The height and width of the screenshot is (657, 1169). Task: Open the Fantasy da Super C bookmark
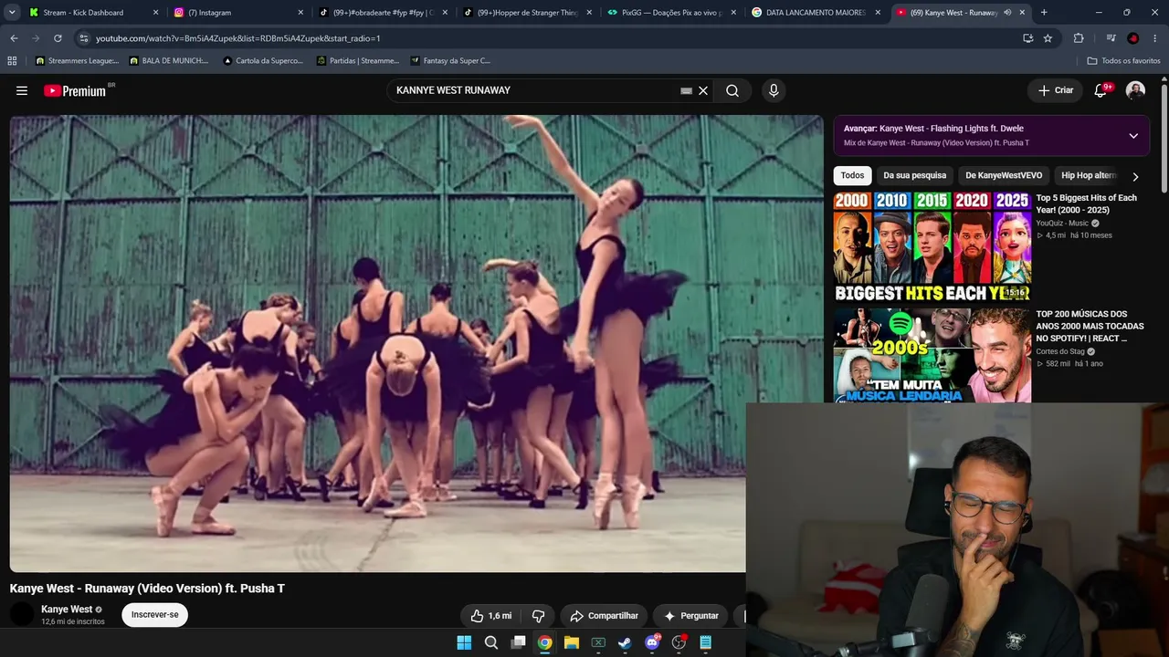tap(451, 61)
